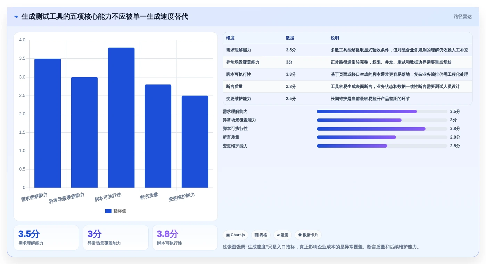Image resolution: width=486 pixels, height=264 pixels.
Task: Click the 4.0 y-axis label
Action: (x=22, y=40)
